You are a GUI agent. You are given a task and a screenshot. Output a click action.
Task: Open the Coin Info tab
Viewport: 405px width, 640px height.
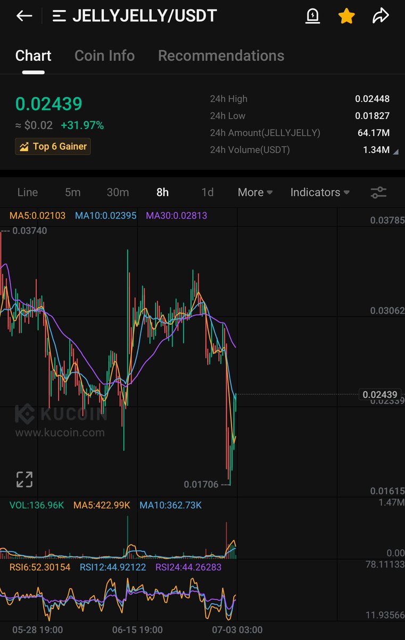tap(104, 55)
